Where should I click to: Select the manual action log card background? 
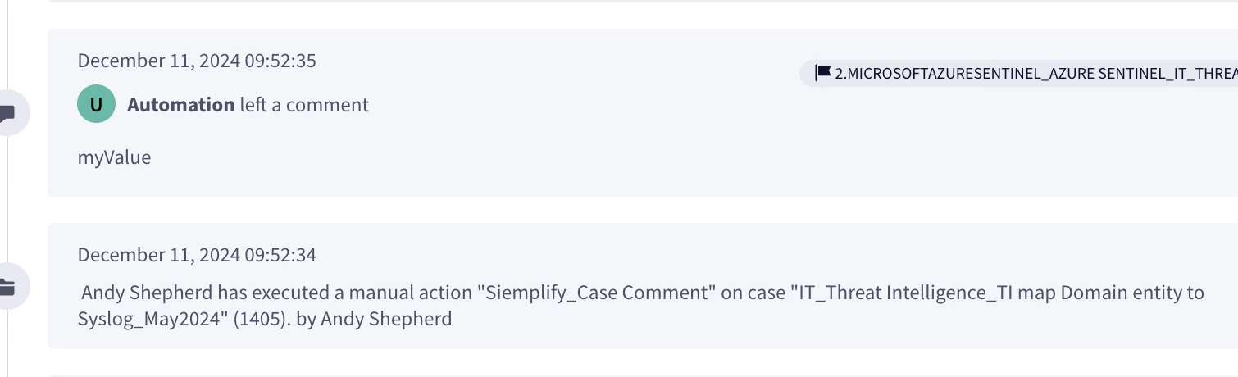click(643, 286)
